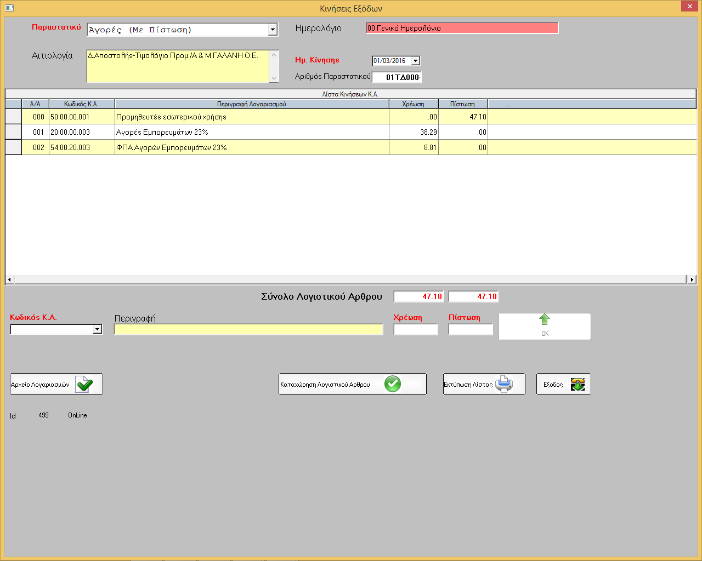Click the Κωδικός Κ.Α. column header
The height and width of the screenshot is (561, 702).
coord(81,104)
